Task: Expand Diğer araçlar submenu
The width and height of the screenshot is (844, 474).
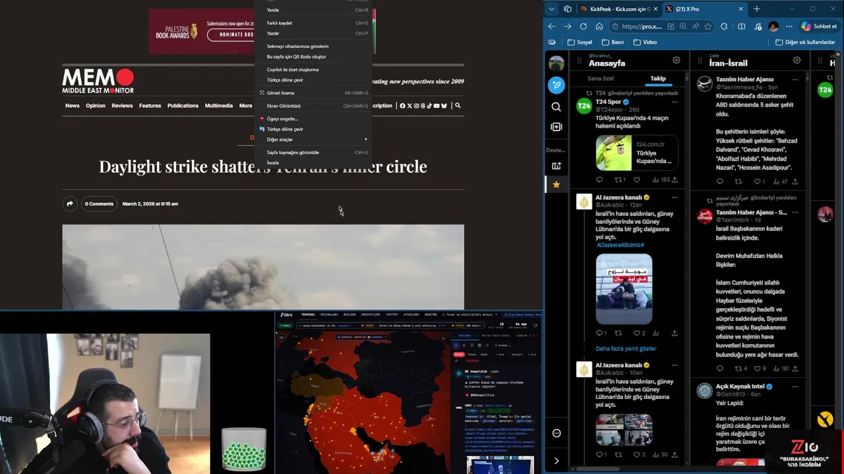Action: (x=315, y=140)
